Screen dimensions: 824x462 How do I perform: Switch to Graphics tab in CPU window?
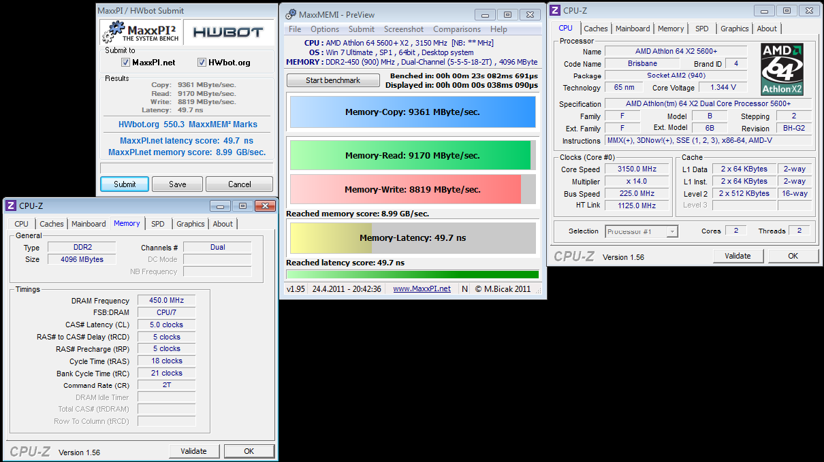[x=734, y=29]
